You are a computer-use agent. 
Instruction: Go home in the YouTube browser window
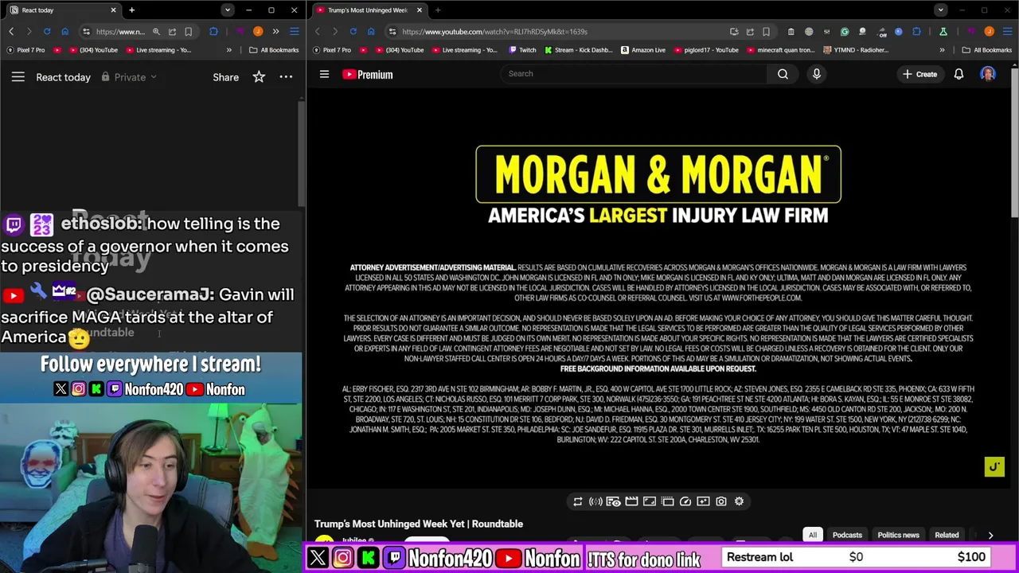coord(371,31)
